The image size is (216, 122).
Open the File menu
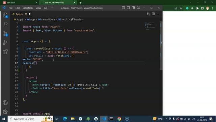10,8
